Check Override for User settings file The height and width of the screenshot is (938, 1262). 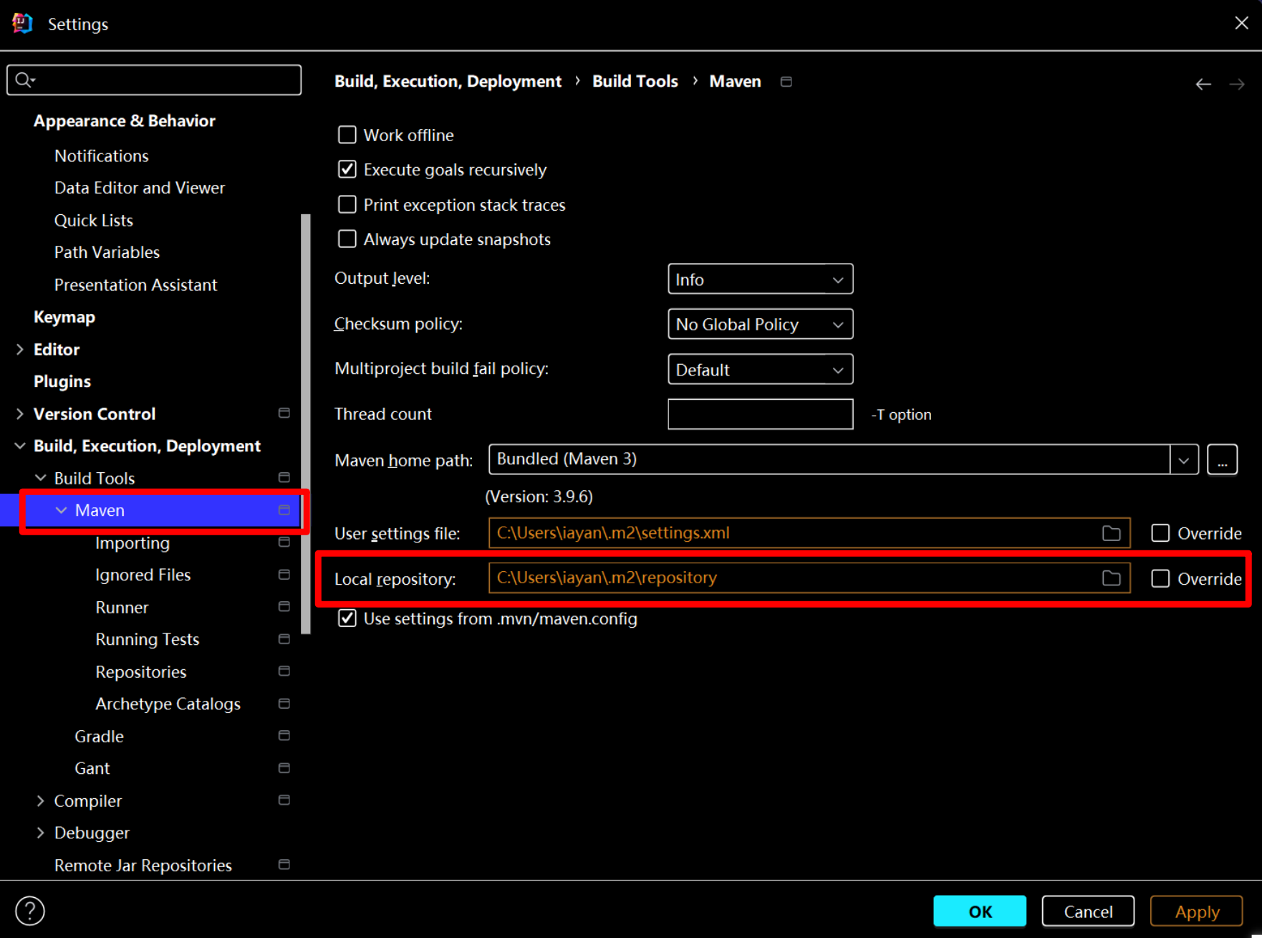click(x=1160, y=533)
